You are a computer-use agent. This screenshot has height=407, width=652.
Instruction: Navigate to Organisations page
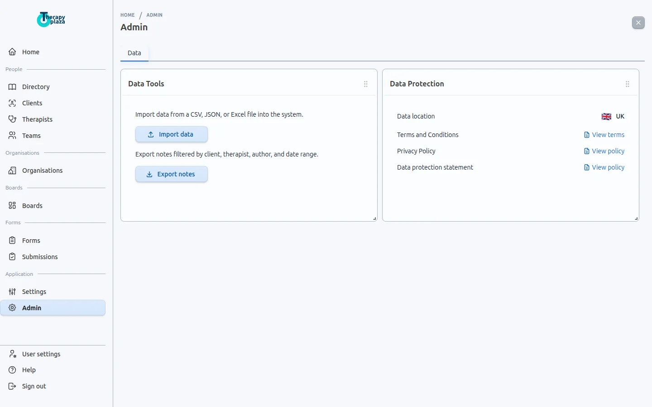pos(53,170)
